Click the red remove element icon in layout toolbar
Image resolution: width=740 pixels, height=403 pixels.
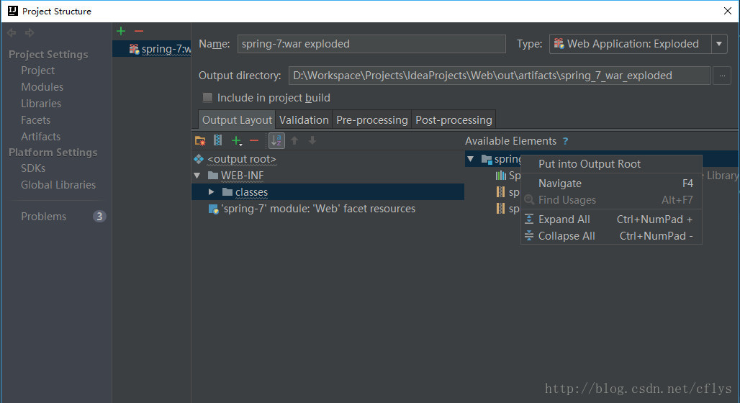[254, 140]
